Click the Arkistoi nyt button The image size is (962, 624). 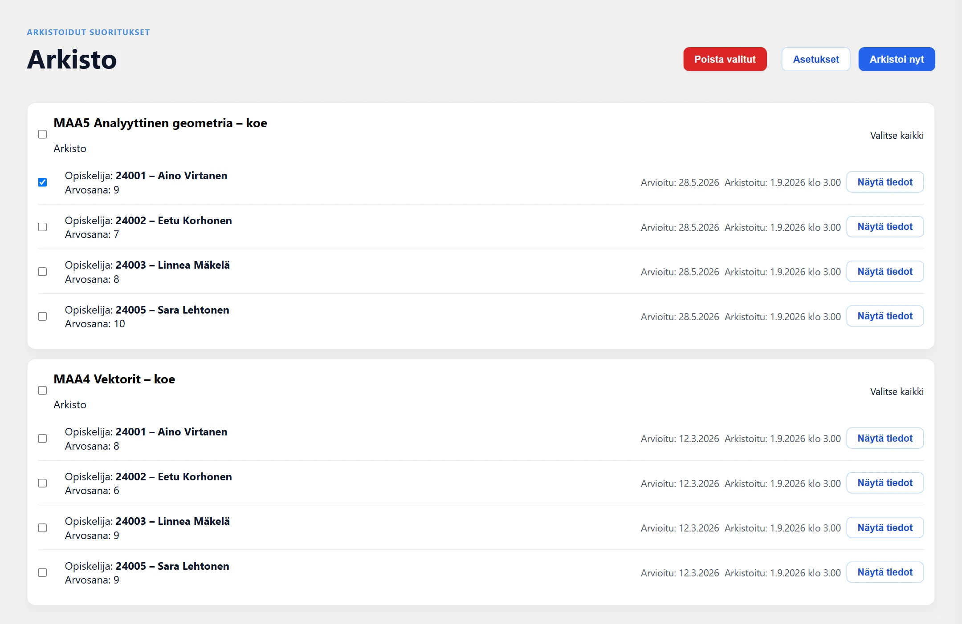click(897, 59)
